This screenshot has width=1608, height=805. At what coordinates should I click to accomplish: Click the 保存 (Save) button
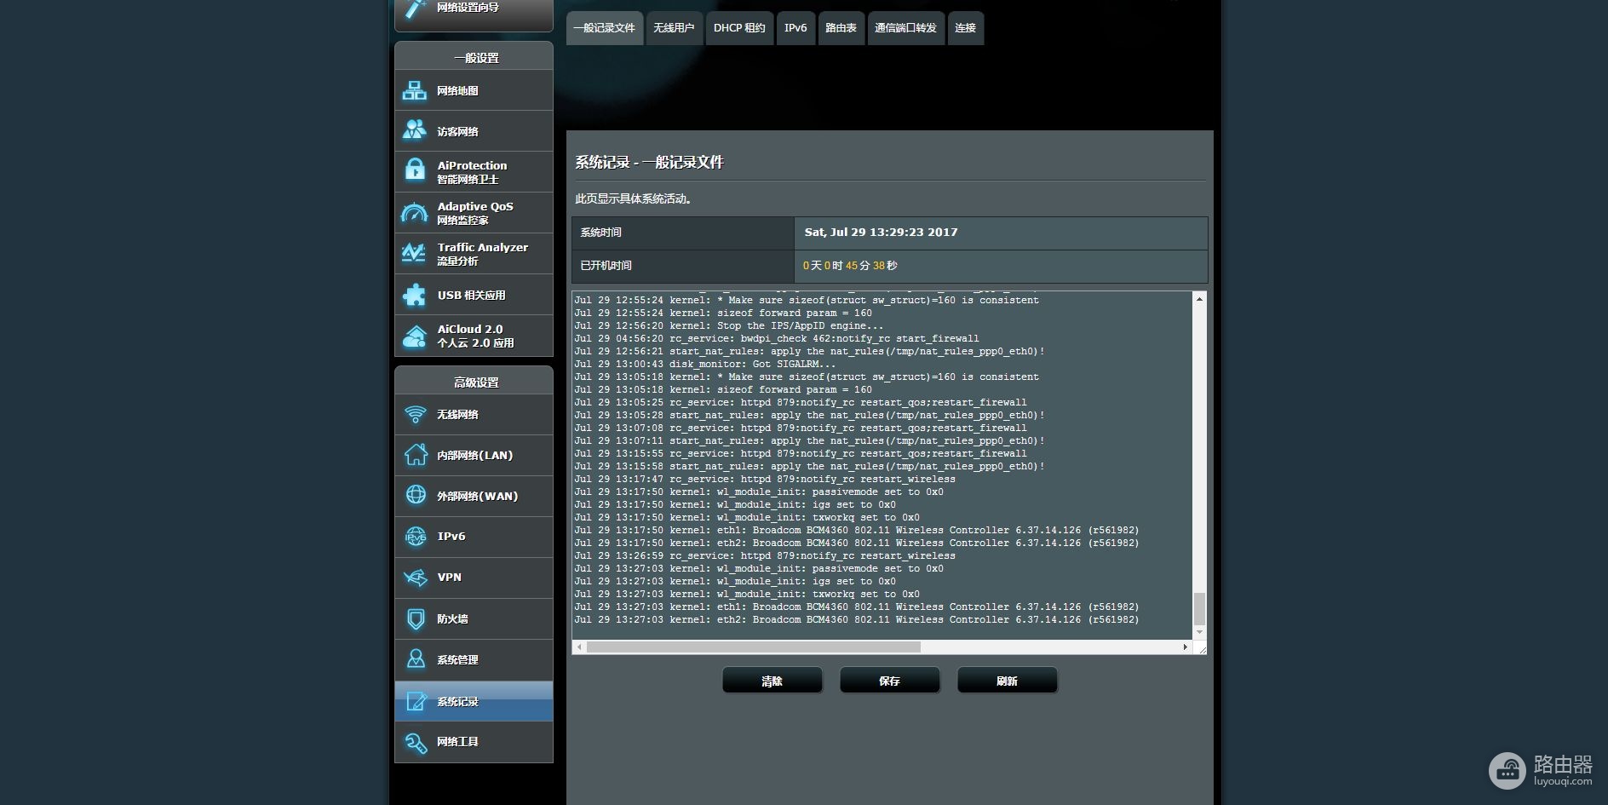pyautogui.click(x=889, y=681)
